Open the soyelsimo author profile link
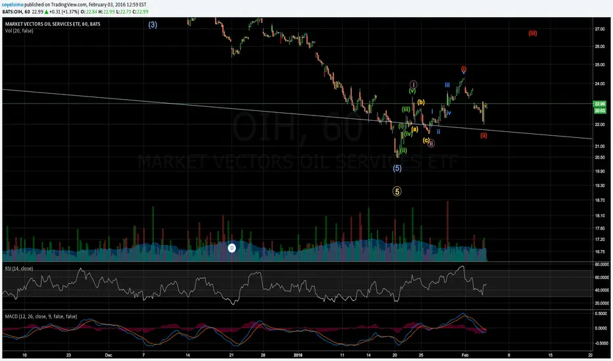Screen dimensions: 613x361 [12, 5]
